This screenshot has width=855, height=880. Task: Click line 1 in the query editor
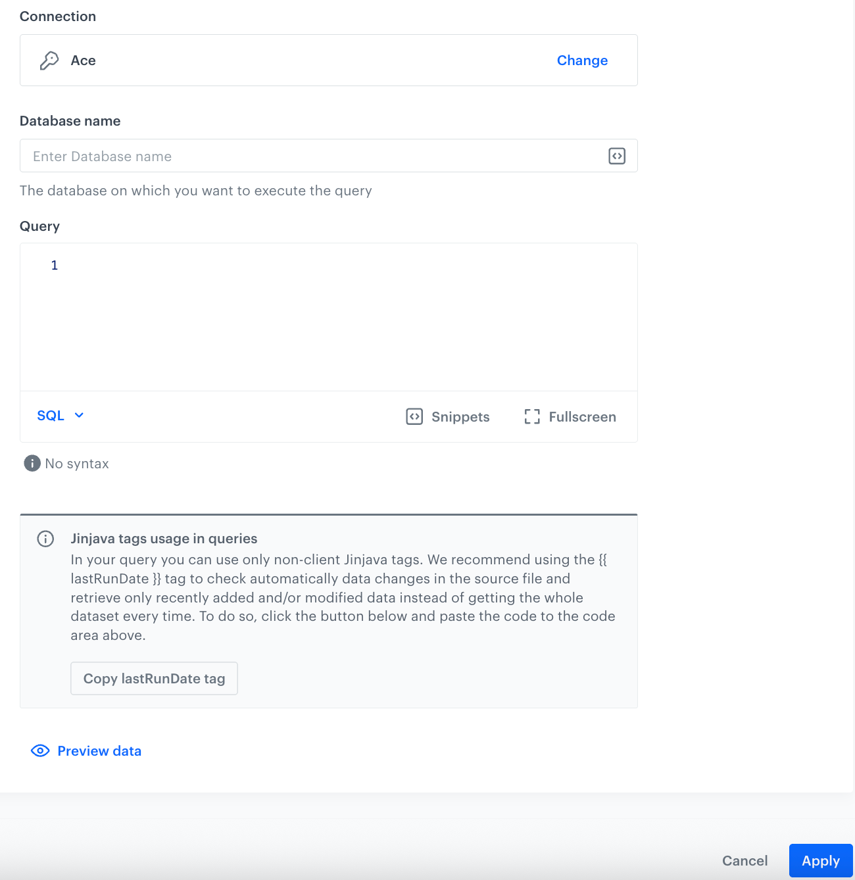coord(55,265)
